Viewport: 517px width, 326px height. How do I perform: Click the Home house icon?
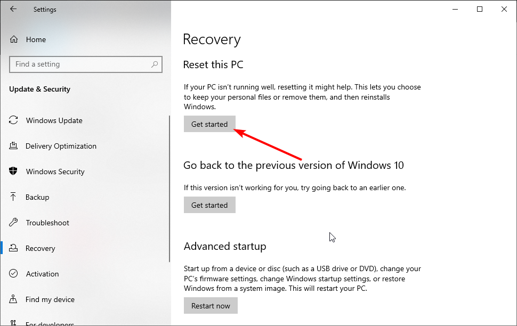point(14,39)
